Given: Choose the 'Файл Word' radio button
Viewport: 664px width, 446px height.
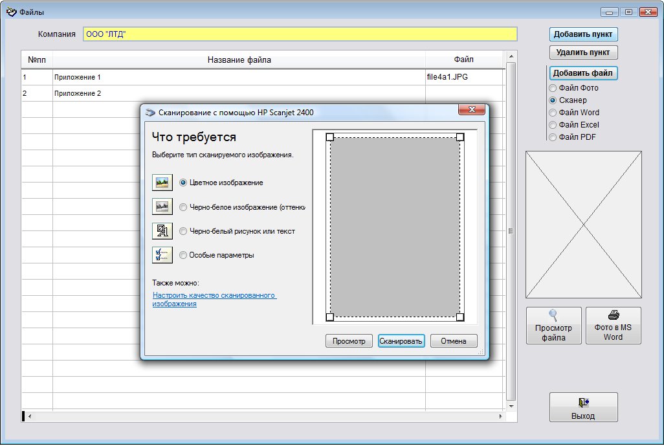Looking at the screenshot, I should pyautogui.click(x=553, y=113).
